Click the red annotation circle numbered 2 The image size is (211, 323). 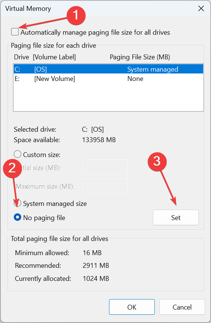(12, 168)
